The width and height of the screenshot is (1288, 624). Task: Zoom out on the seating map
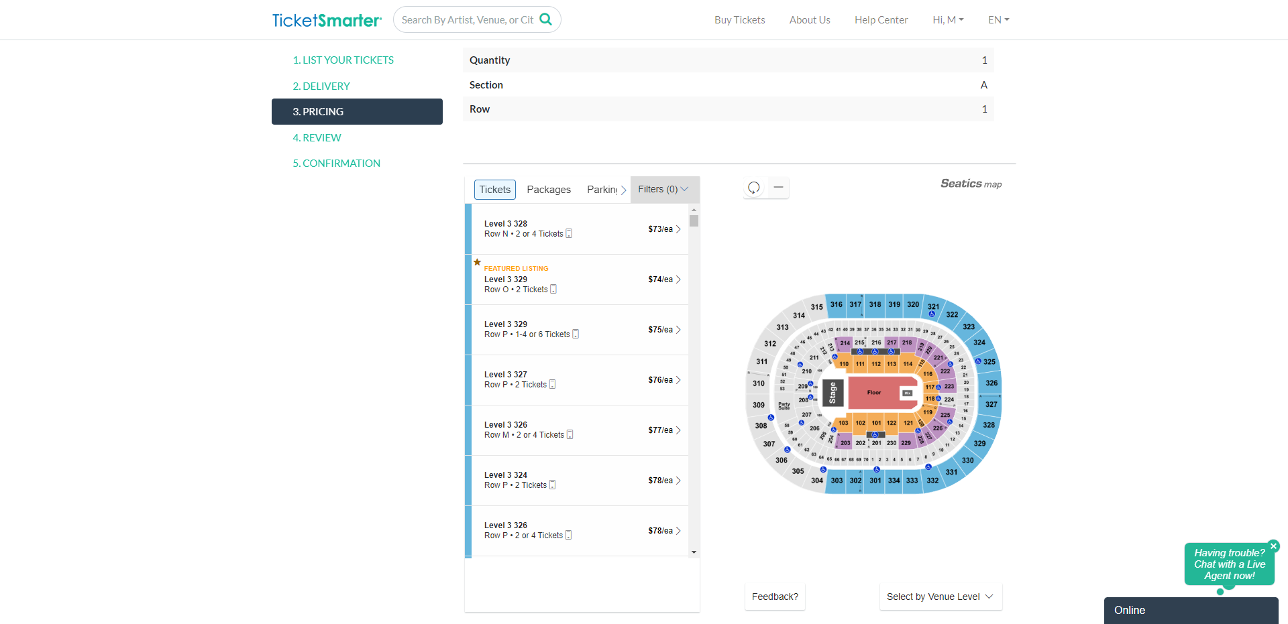[777, 188]
